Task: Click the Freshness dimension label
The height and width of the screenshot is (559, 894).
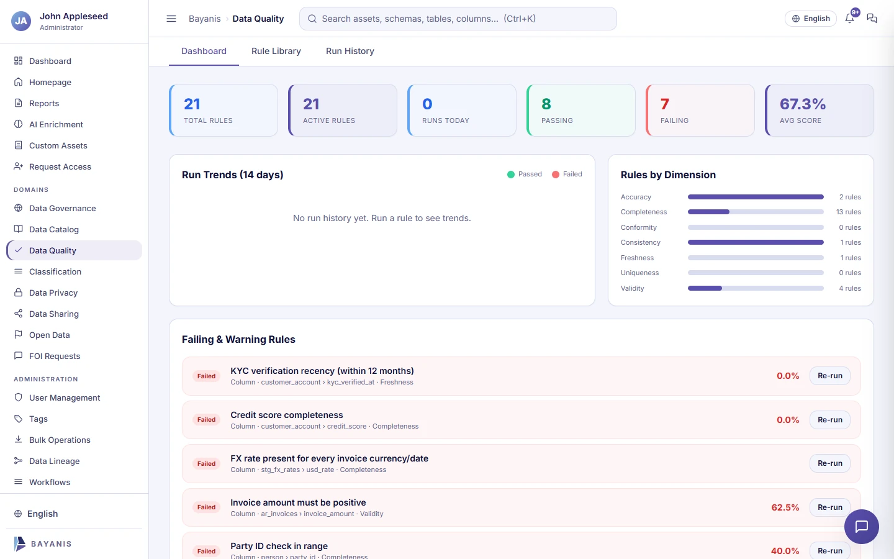Action: coord(637,258)
